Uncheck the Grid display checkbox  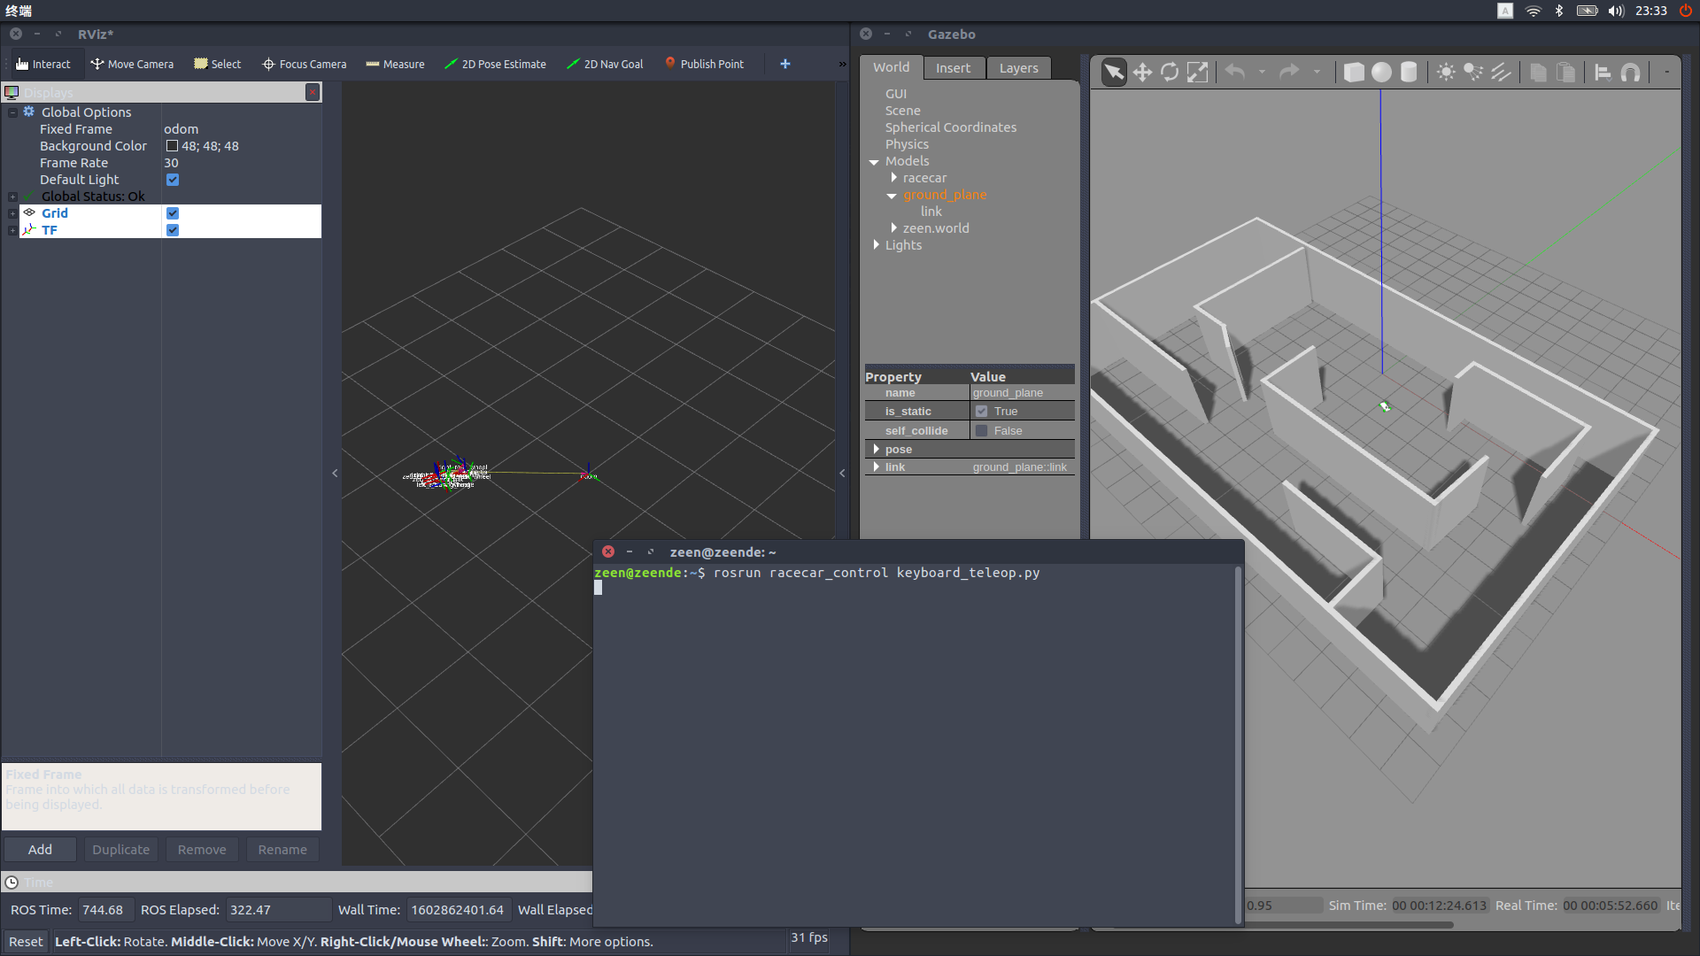click(x=173, y=213)
